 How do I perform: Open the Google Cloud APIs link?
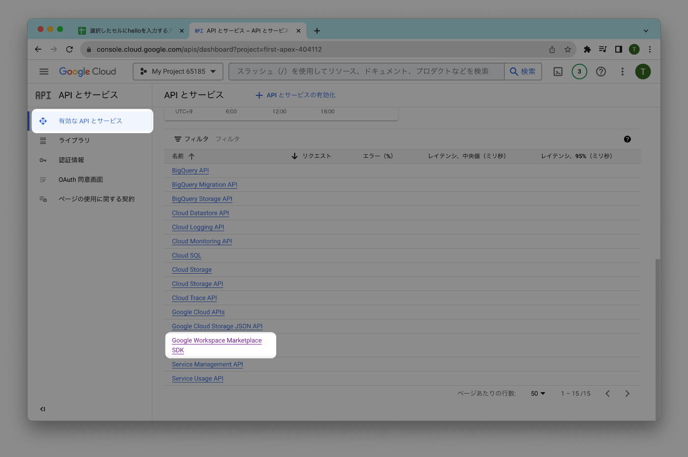[x=198, y=313]
